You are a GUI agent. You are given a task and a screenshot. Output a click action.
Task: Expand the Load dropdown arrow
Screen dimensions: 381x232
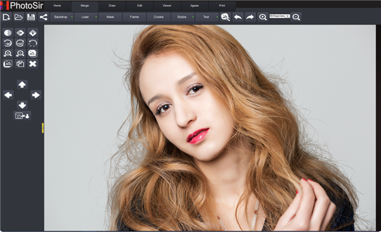click(x=96, y=17)
